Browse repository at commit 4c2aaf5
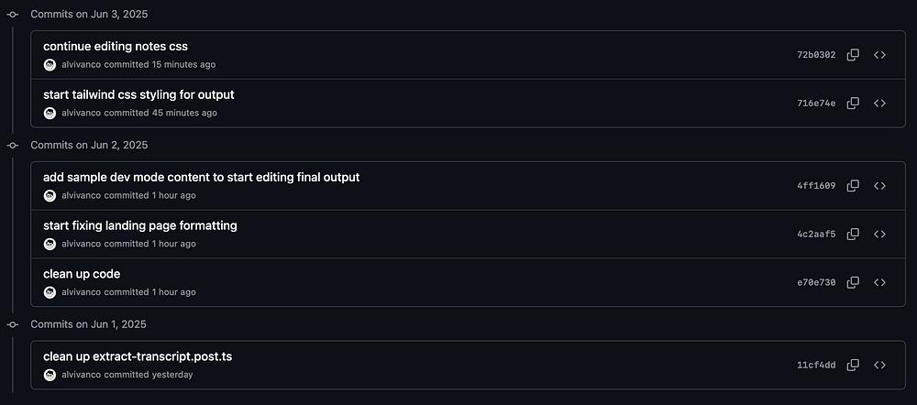917x405 pixels. [x=879, y=235]
